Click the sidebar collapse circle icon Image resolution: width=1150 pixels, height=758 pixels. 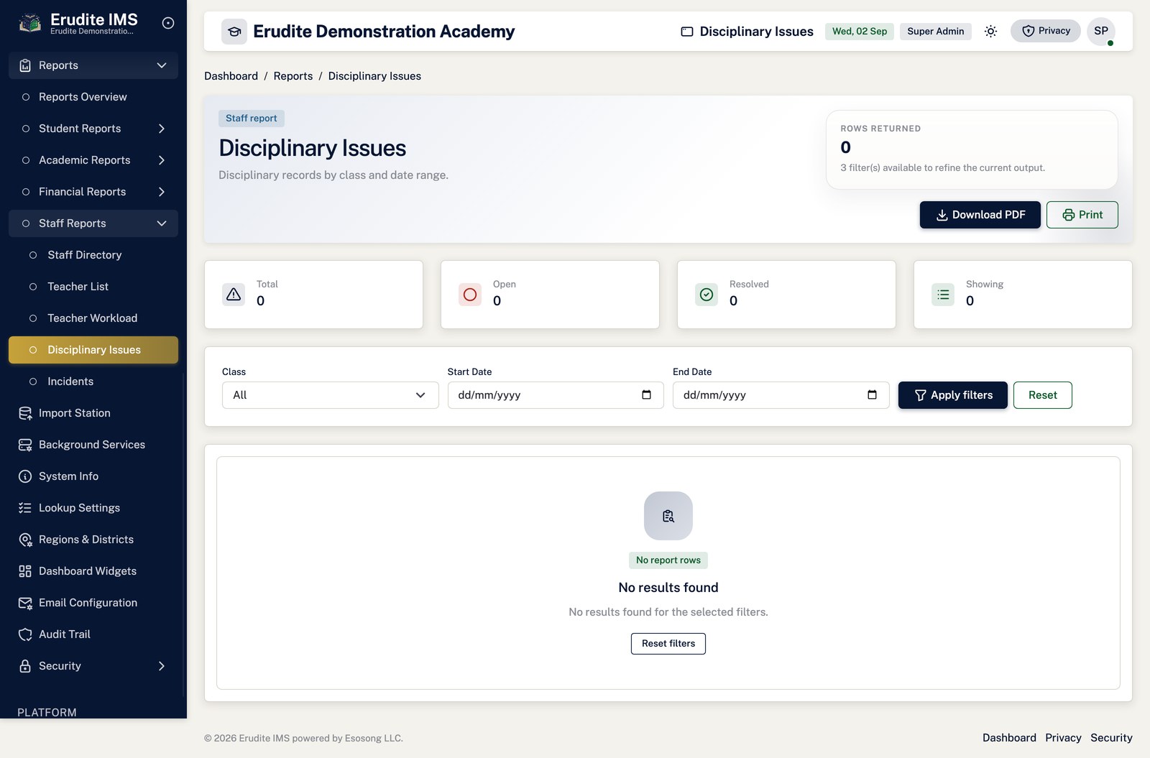pyautogui.click(x=168, y=23)
